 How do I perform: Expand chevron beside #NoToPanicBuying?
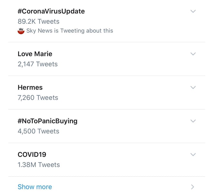point(193,121)
